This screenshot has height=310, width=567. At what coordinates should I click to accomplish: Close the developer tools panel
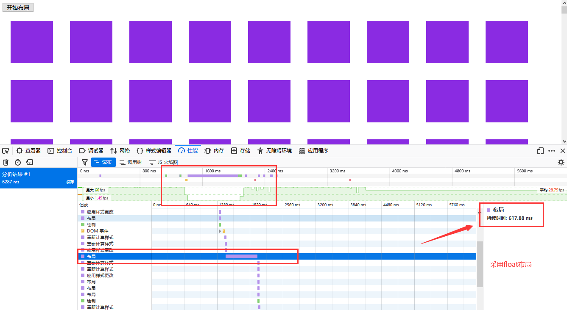(563, 151)
